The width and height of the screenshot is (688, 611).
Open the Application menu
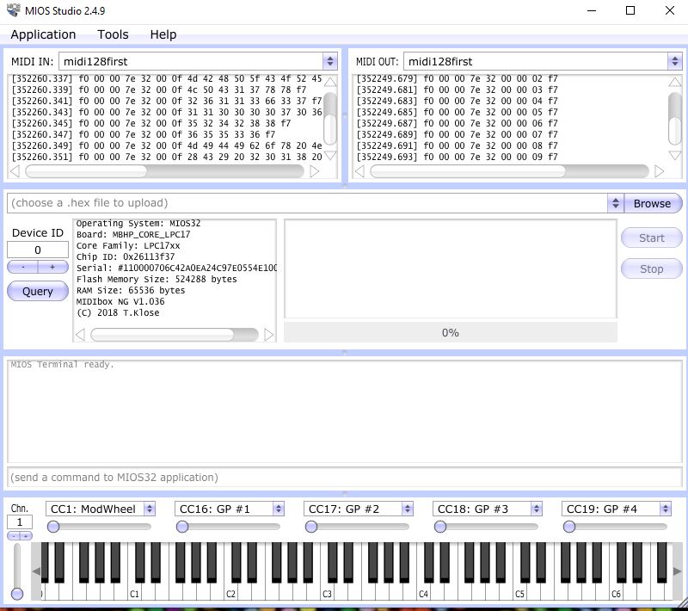click(43, 34)
